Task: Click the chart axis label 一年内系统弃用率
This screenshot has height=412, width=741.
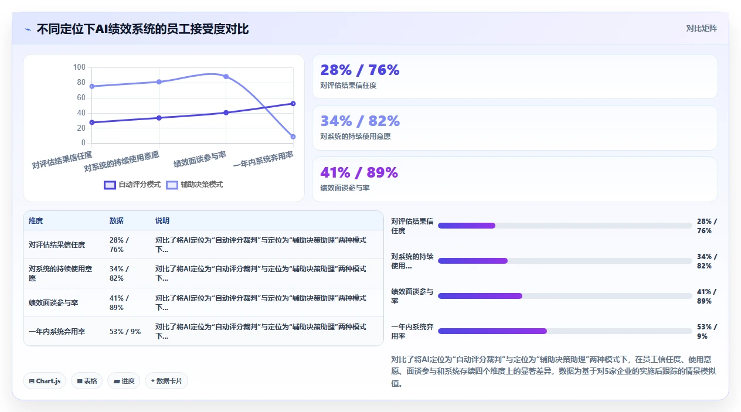Action: pos(263,159)
